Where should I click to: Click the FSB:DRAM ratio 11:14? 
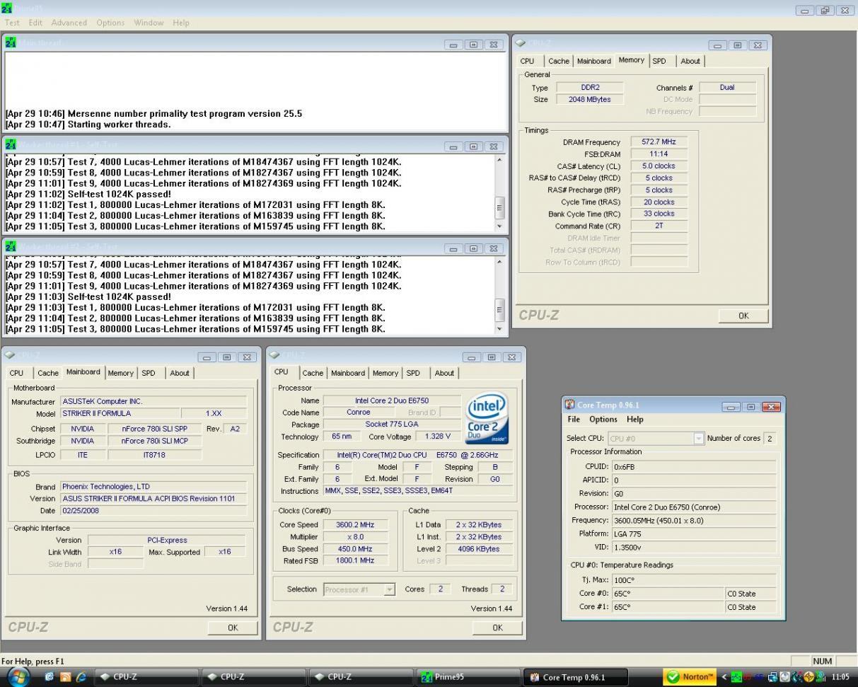659,154
